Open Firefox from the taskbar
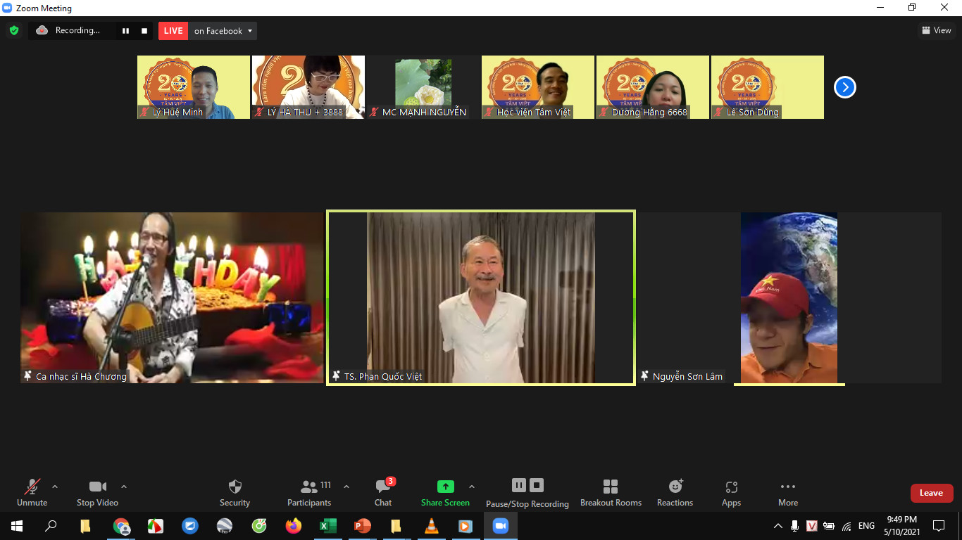 [293, 526]
